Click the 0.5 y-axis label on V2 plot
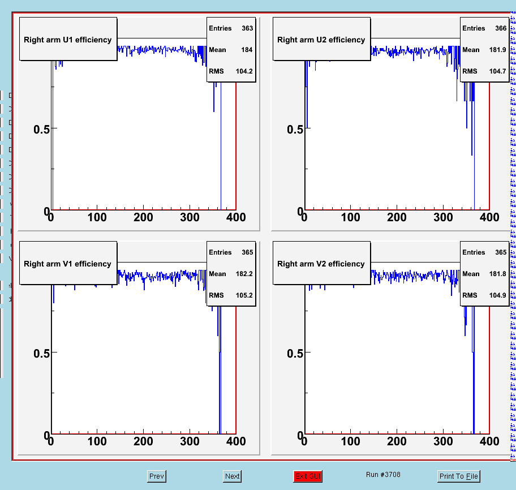Viewport: 516px width, 490px height. [295, 354]
